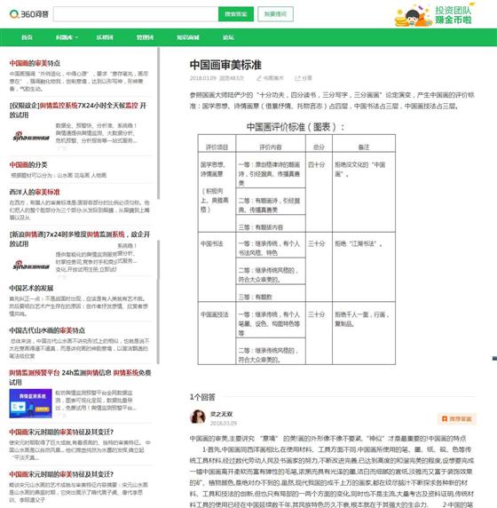Click the orange 推荐答案 badge icon
This screenshot has width=497, height=508.
click(445, 419)
